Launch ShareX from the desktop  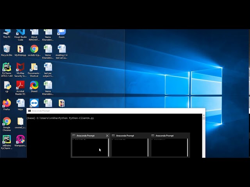[34, 85]
